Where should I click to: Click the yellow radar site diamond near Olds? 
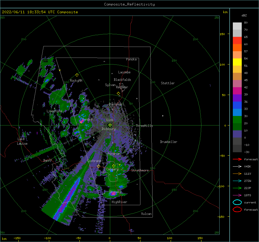coord(110,125)
